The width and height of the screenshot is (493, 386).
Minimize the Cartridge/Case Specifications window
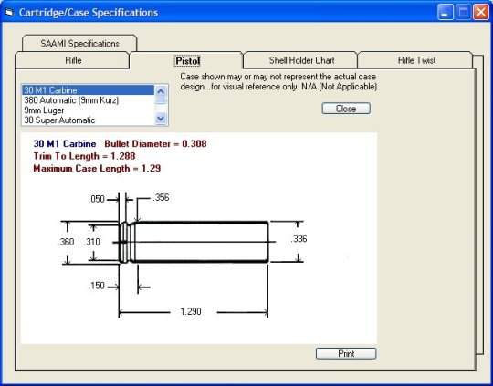[446, 12]
